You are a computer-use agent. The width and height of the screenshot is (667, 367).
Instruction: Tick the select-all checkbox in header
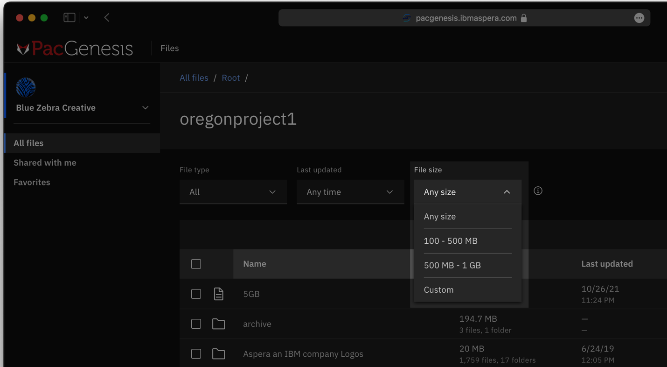pos(196,264)
